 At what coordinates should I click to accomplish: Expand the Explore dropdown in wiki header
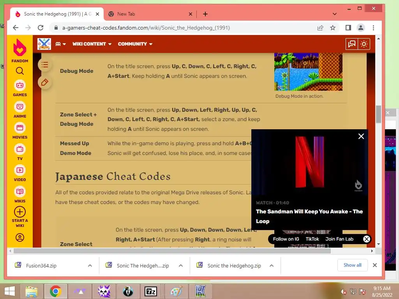click(60, 44)
